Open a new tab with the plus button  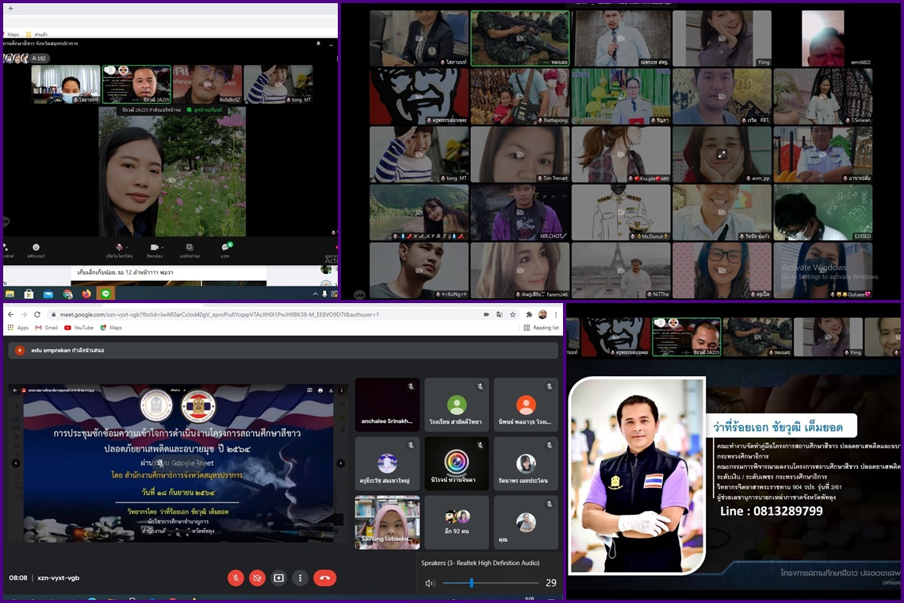click(10, 8)
